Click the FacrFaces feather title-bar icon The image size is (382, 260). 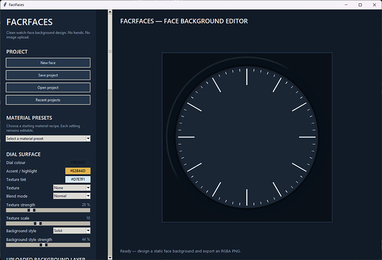(5, 4)
